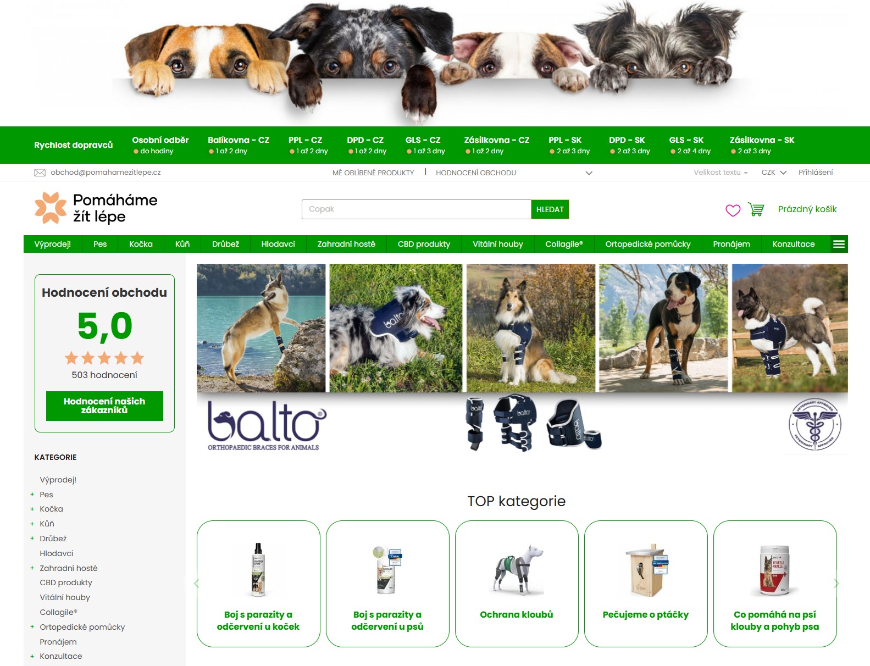870x666 pixels.
Task: Expand the Zahradní hosté category
Action: (32, 568)
